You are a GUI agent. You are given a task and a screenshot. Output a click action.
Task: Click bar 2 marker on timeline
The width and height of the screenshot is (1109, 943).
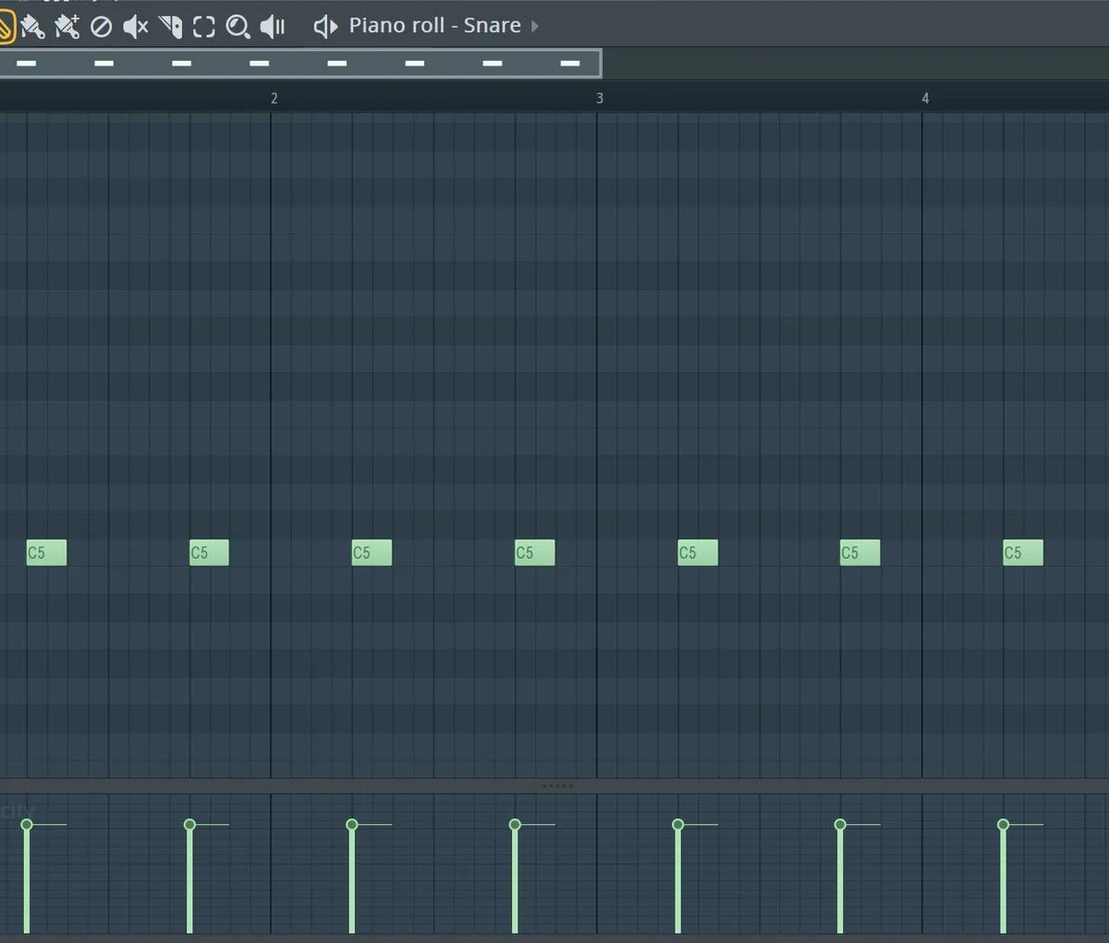(274, 98)
